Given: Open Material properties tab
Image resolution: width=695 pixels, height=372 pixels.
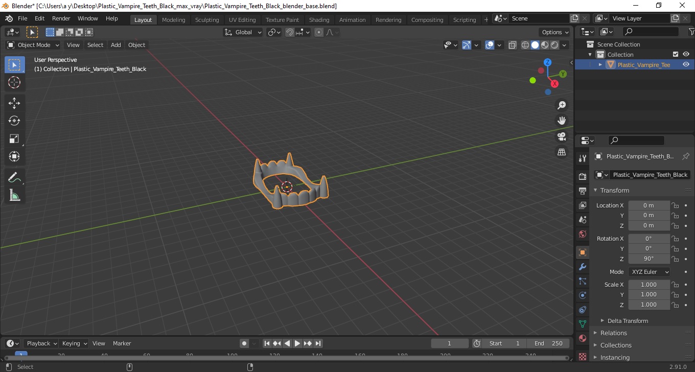Looking at the screenshot, I should tap(583, 338).
